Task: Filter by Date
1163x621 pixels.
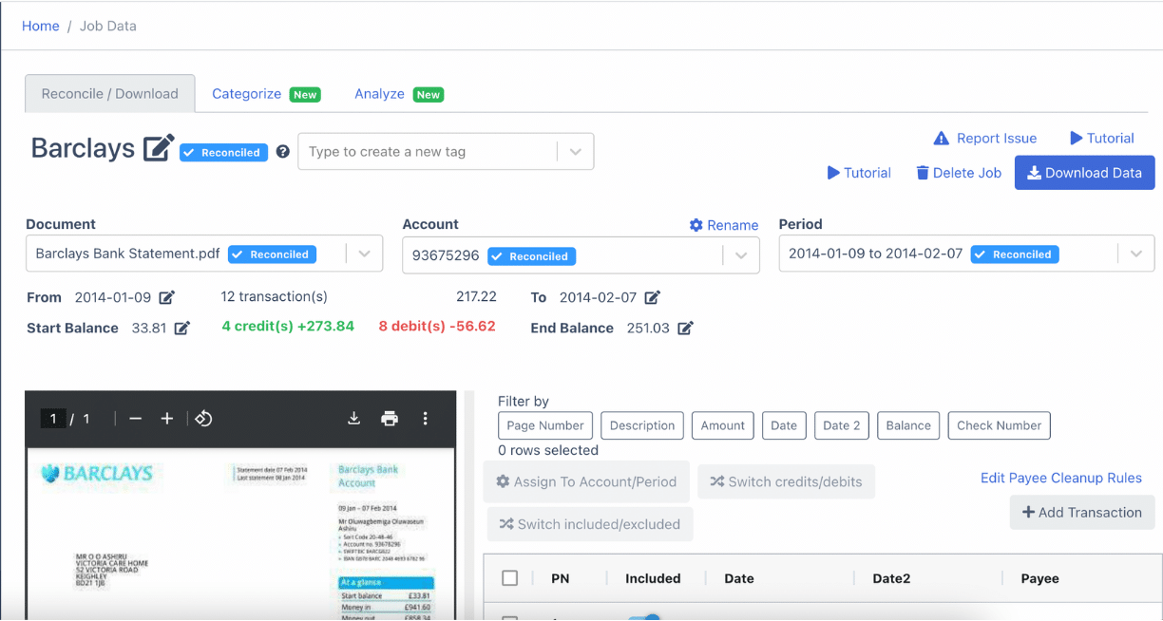Action: tap(784, 425)
